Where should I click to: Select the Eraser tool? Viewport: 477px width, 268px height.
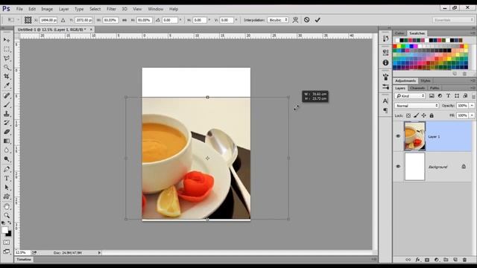pyautogui.click(x=7, y=132)
